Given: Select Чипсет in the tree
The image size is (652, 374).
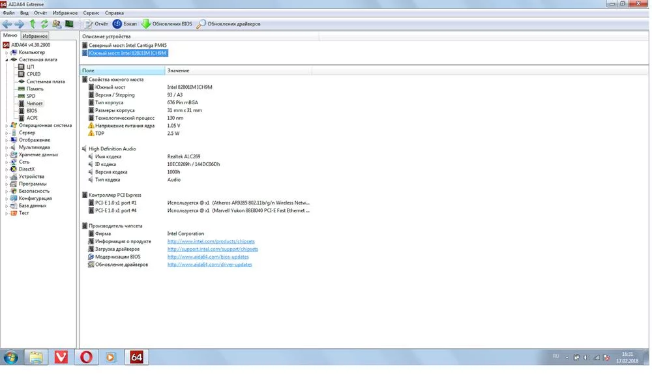Looking at the screenshot, I should click(35, 104).
